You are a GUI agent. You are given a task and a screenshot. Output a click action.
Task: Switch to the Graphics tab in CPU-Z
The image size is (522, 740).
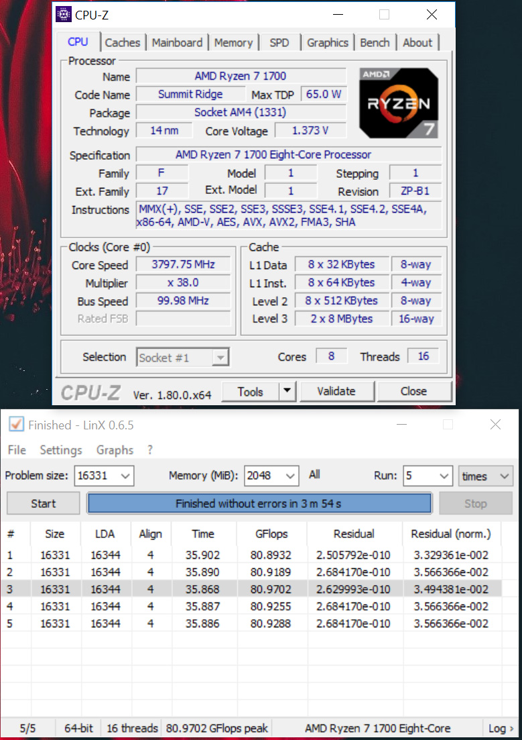328,42
